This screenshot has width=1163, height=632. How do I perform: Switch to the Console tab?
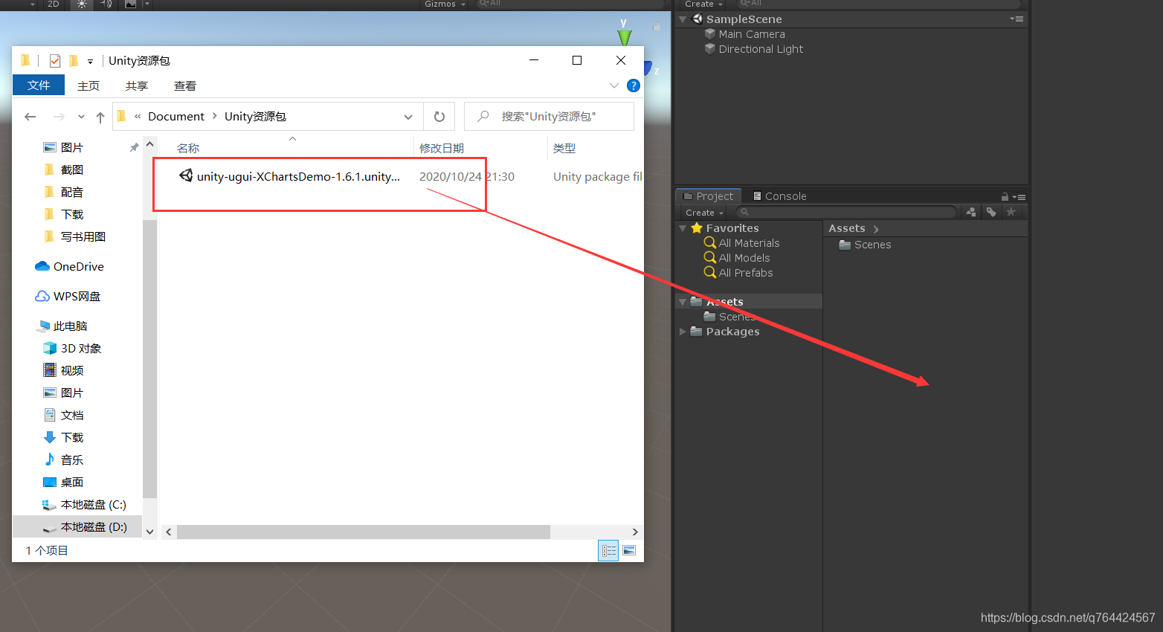pyautogui.click(x=780, y=196)
